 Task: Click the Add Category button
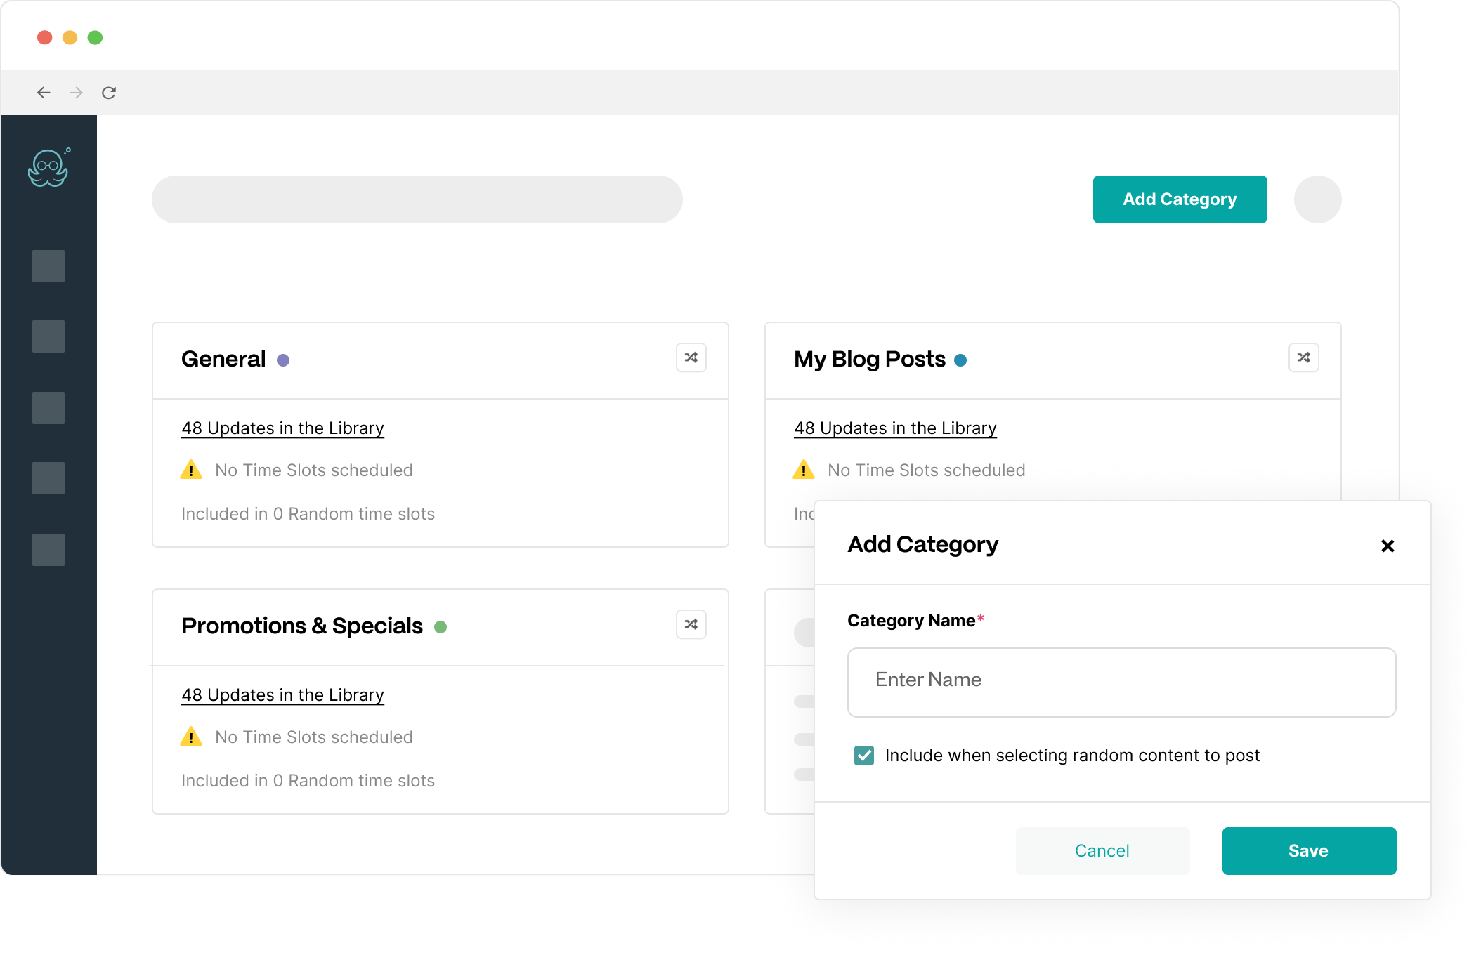click(1180, 199)
